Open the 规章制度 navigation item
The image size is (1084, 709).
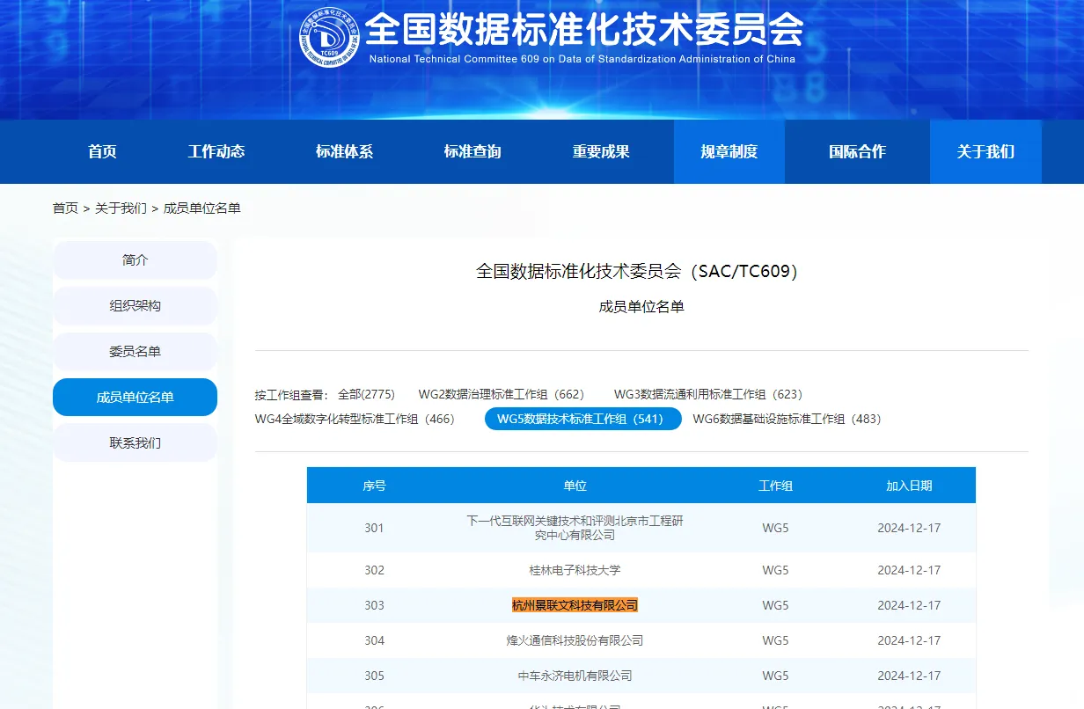pos(729,151)
